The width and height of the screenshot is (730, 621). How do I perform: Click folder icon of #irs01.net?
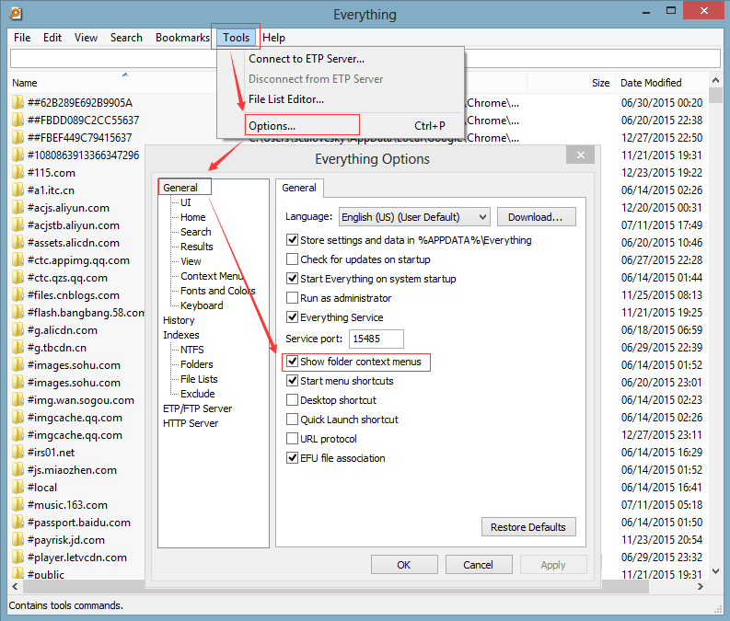[x=17, y=452]
